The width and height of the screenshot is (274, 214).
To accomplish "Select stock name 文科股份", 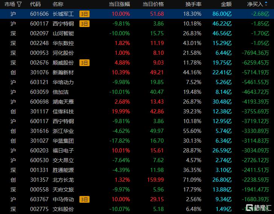I will 63,209.
